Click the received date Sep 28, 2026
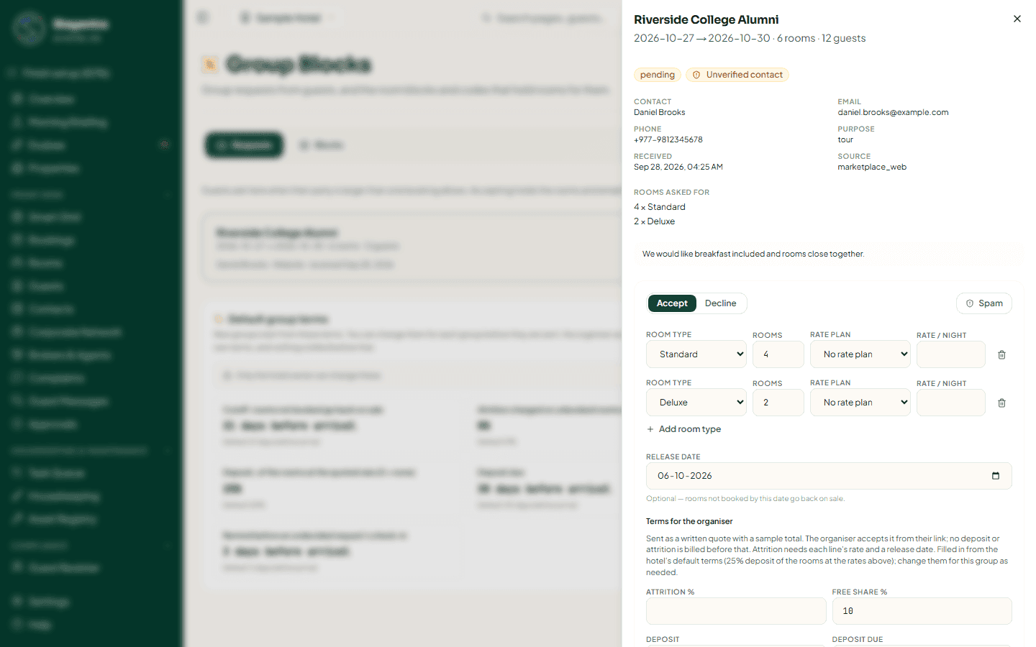 tap(678, 167)
